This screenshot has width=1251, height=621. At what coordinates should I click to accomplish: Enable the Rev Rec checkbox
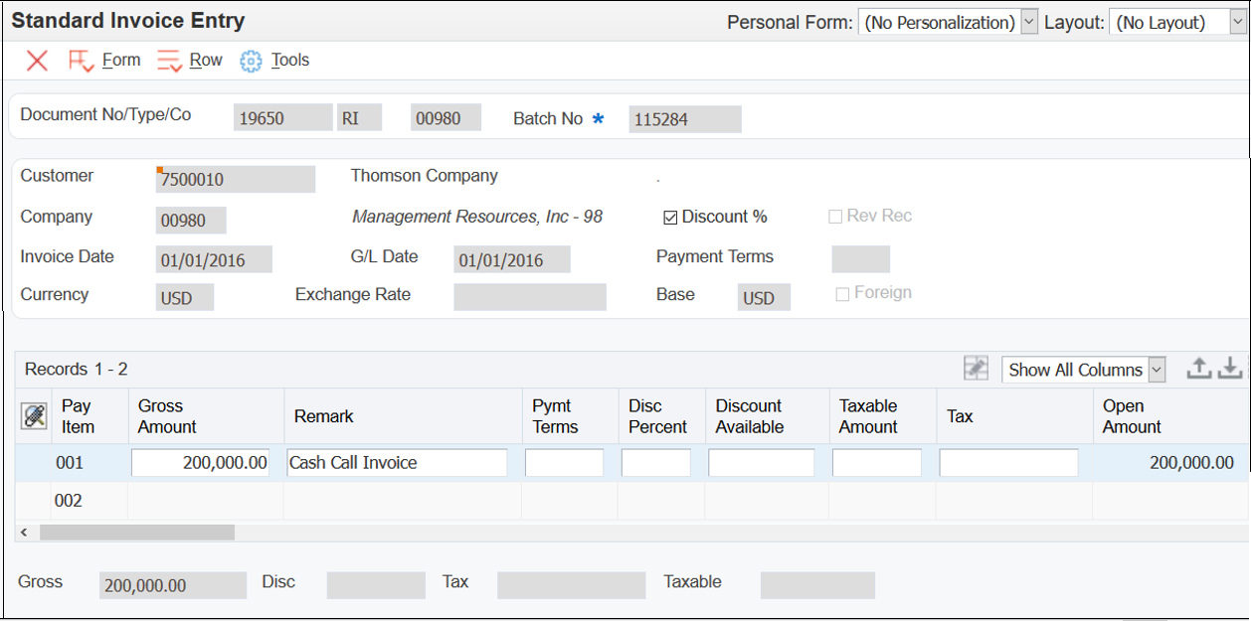[835, 217]
